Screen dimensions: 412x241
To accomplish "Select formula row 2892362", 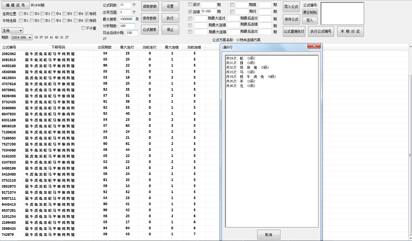I will coord(9,54).
